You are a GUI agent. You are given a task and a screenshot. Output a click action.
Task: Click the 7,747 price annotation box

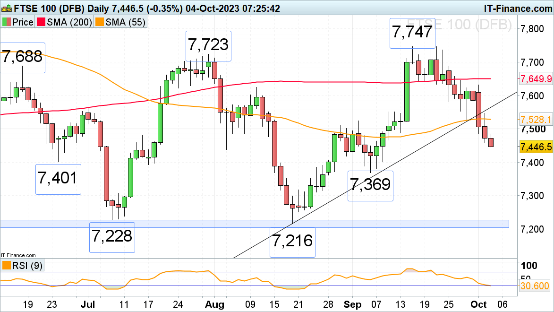(412, 33)
